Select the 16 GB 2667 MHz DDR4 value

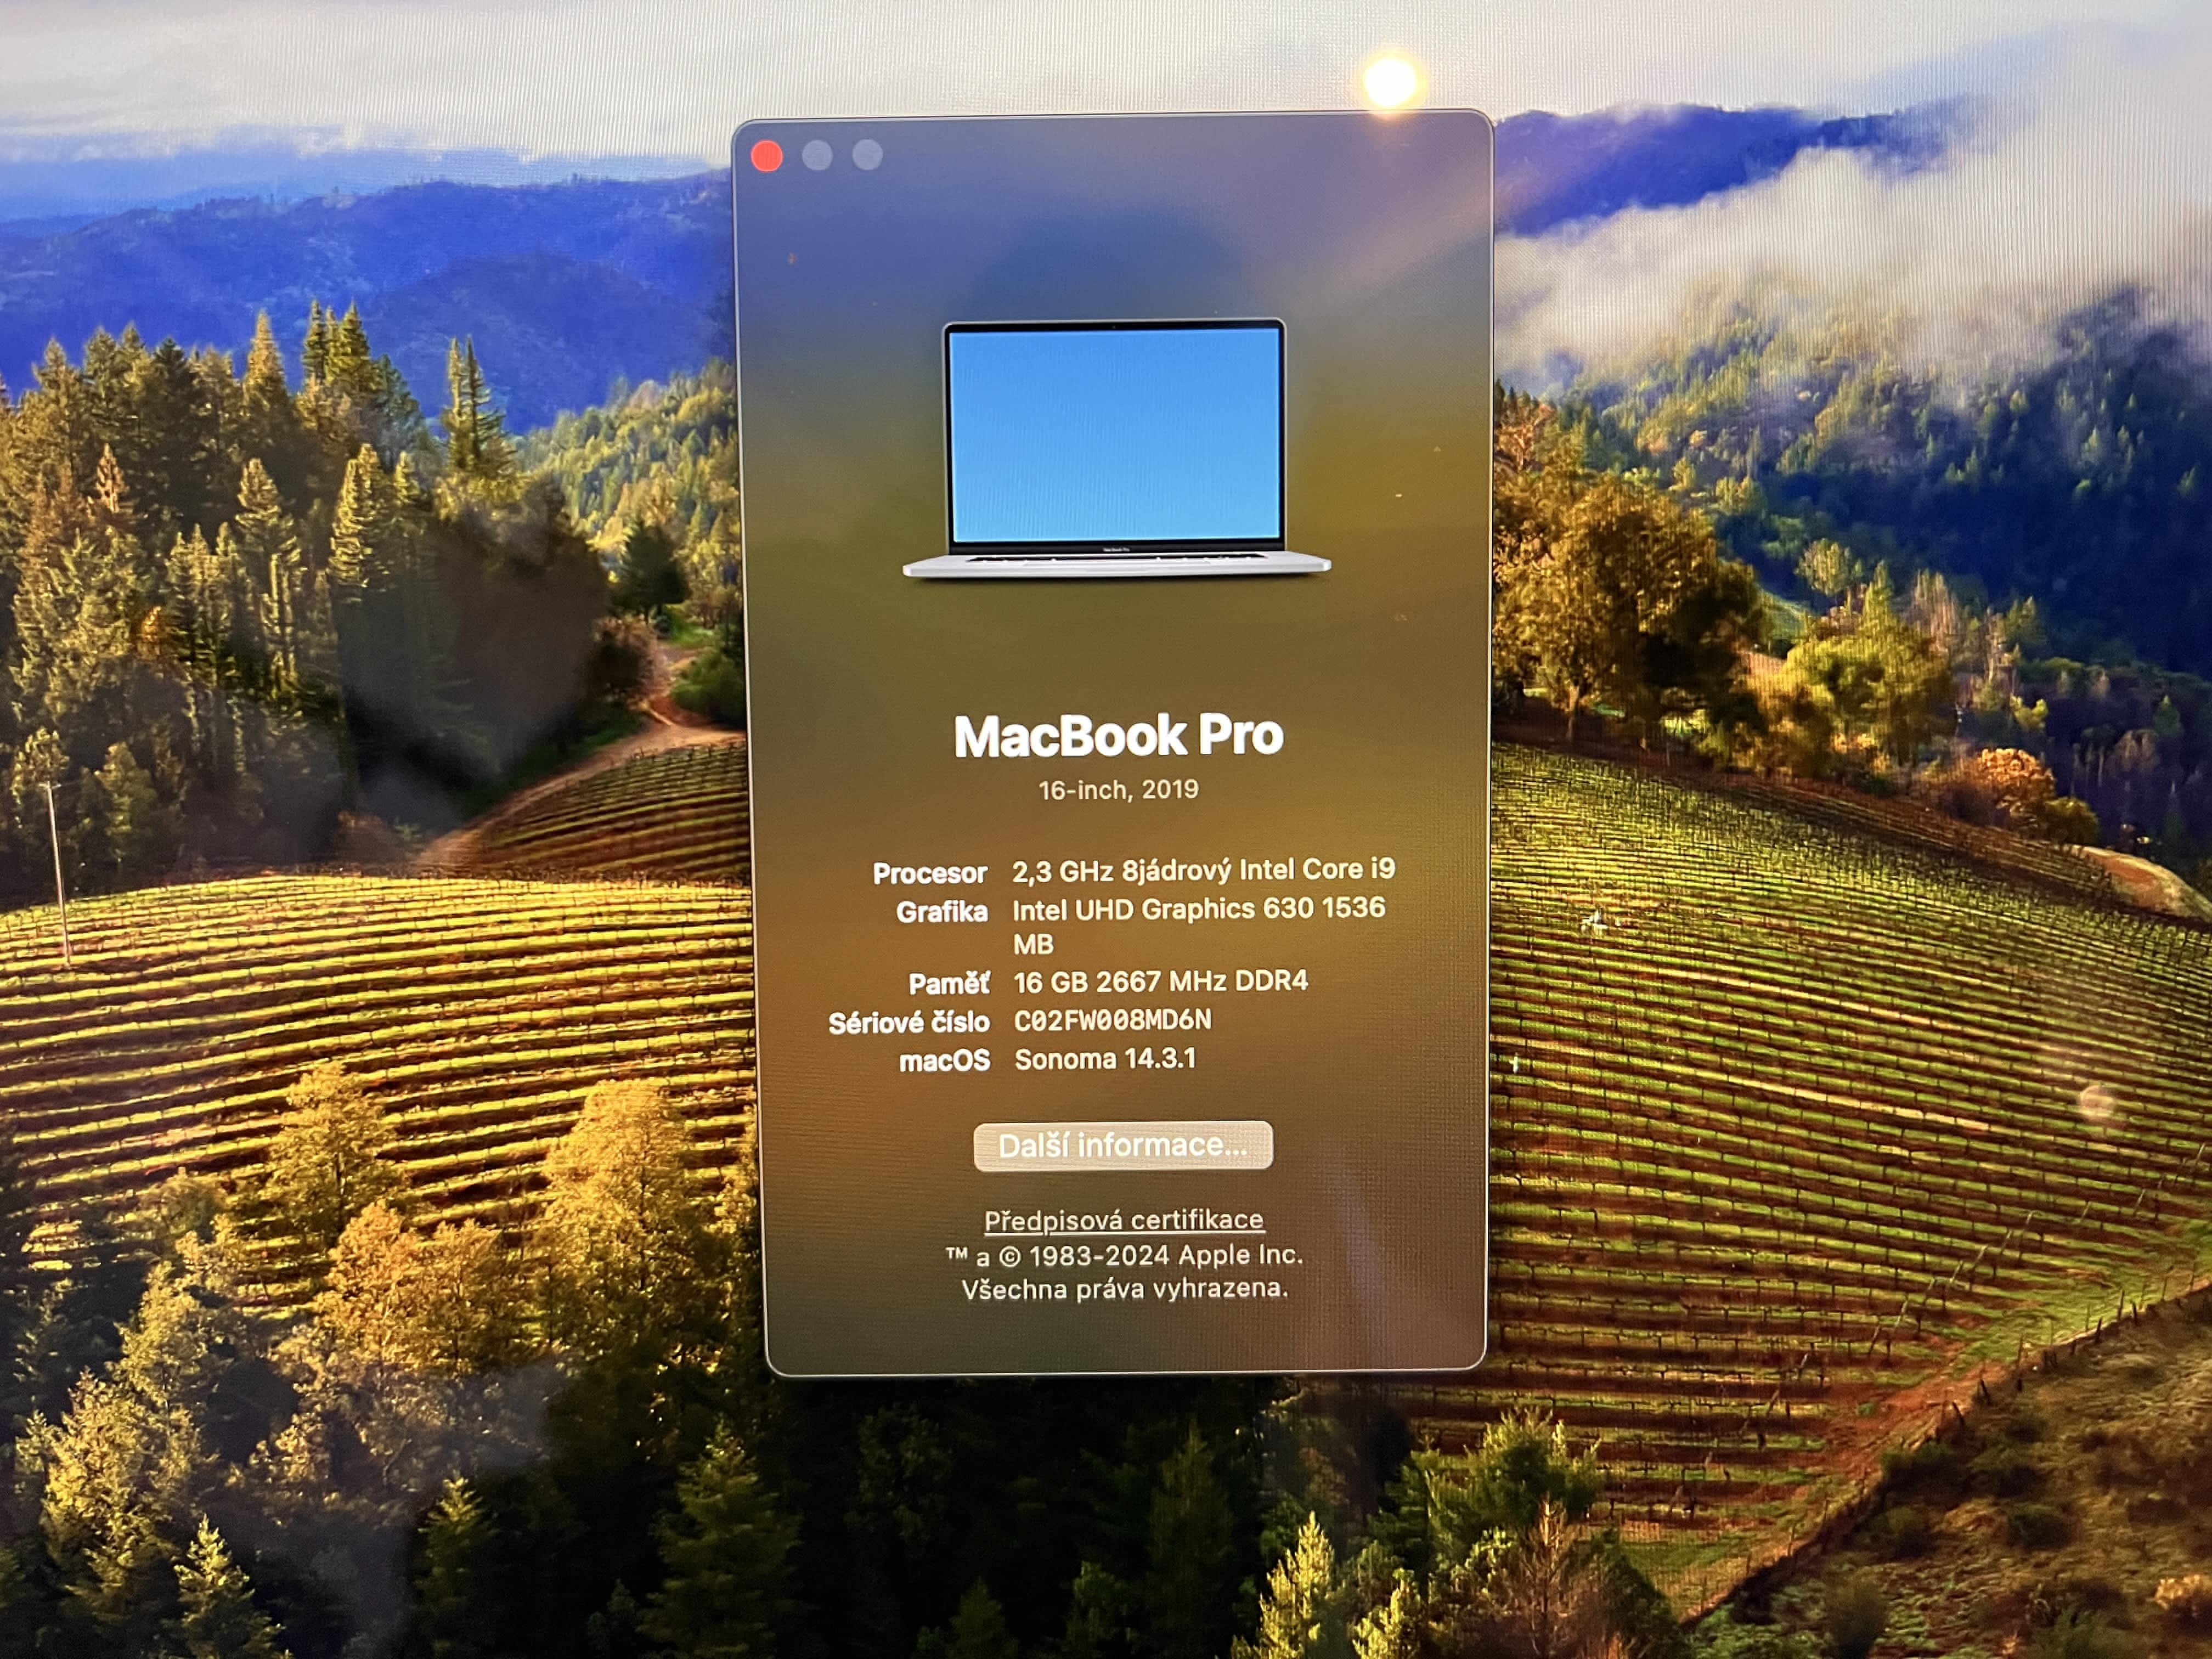coord(1160,982)
